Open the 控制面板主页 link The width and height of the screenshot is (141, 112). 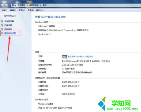[x=10, y=15]
